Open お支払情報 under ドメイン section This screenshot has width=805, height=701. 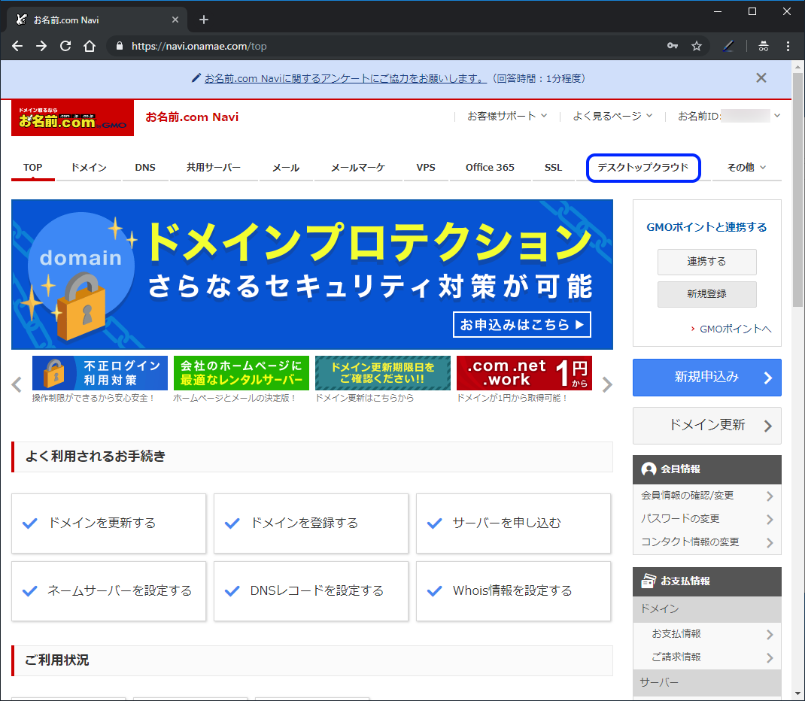707,634
